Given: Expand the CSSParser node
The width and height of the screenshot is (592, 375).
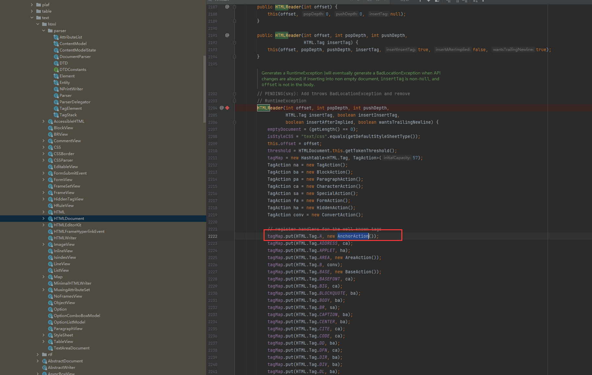Looking at the screenshot, I should pos(43,160).
